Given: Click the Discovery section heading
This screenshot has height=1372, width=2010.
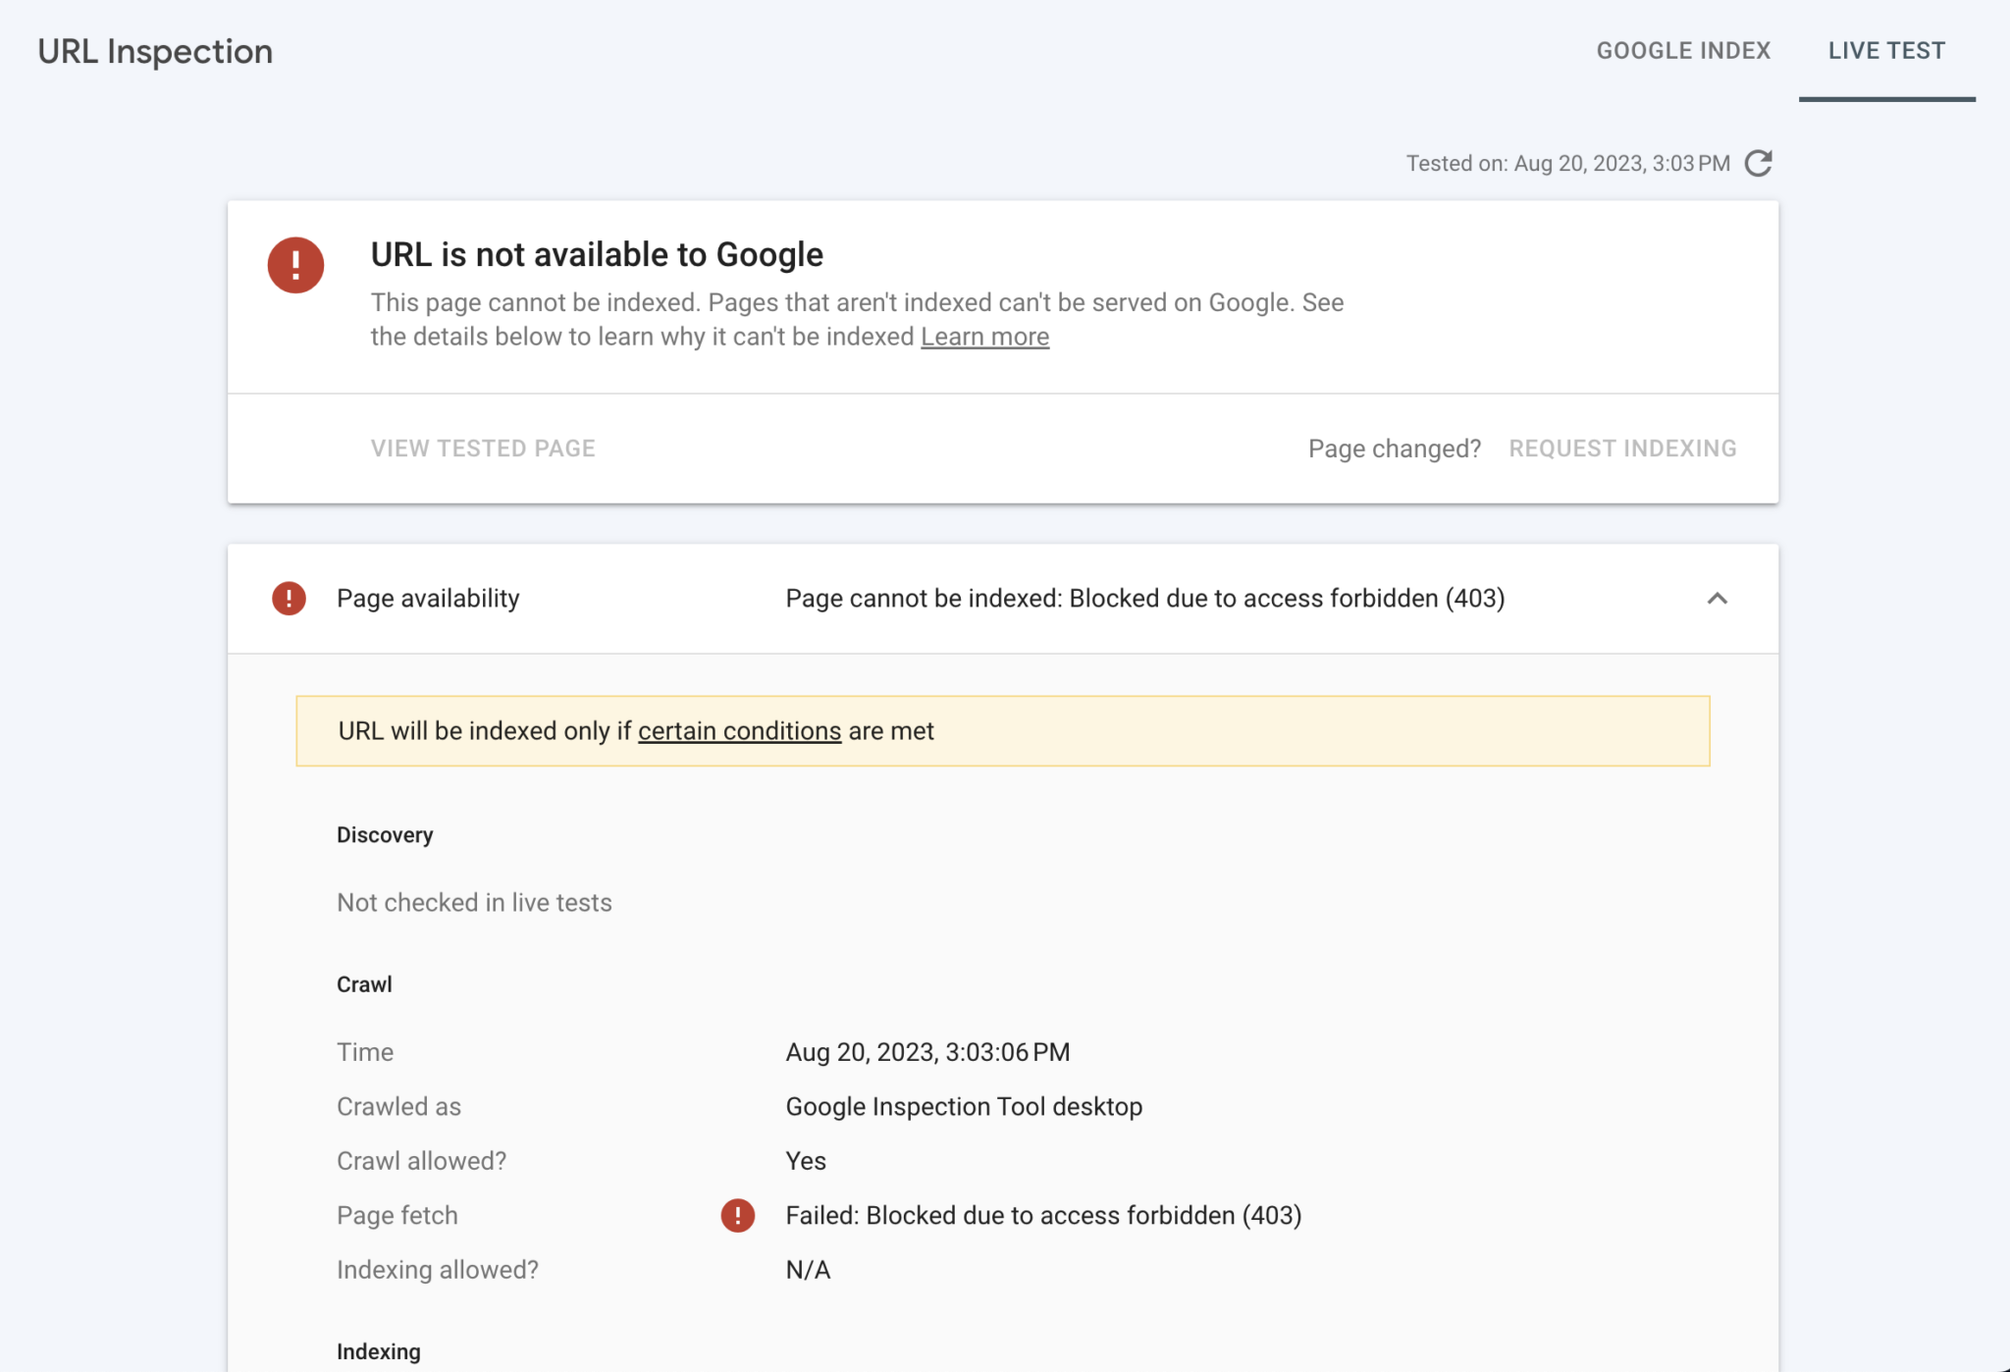Looking at the screenshot, I should click(385, 835).
